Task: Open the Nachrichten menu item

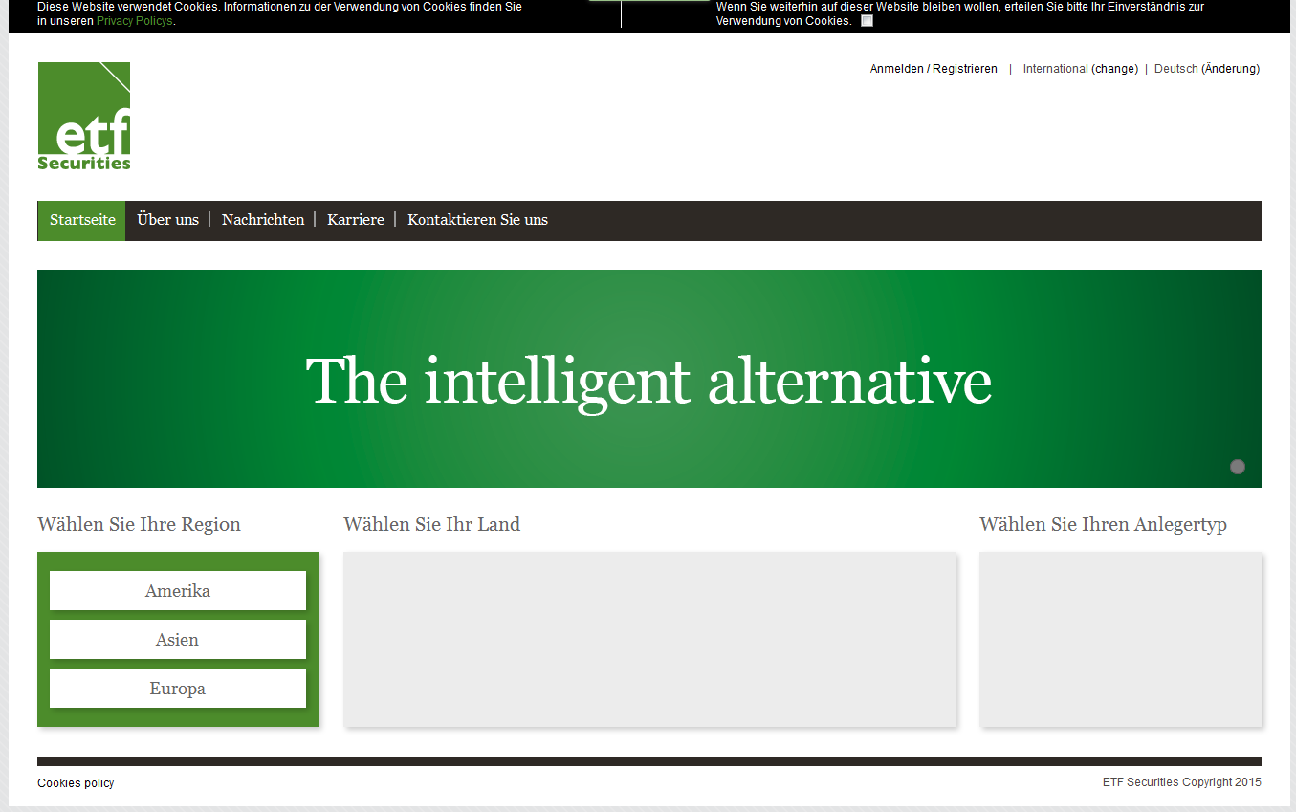Action: tap(263, 220)
